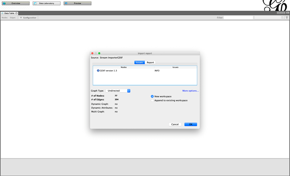Cancel the import report dialog
Image resolution: width=290 pixels, height=176 pixels.
pyautogui.click(x=175, y=124)
